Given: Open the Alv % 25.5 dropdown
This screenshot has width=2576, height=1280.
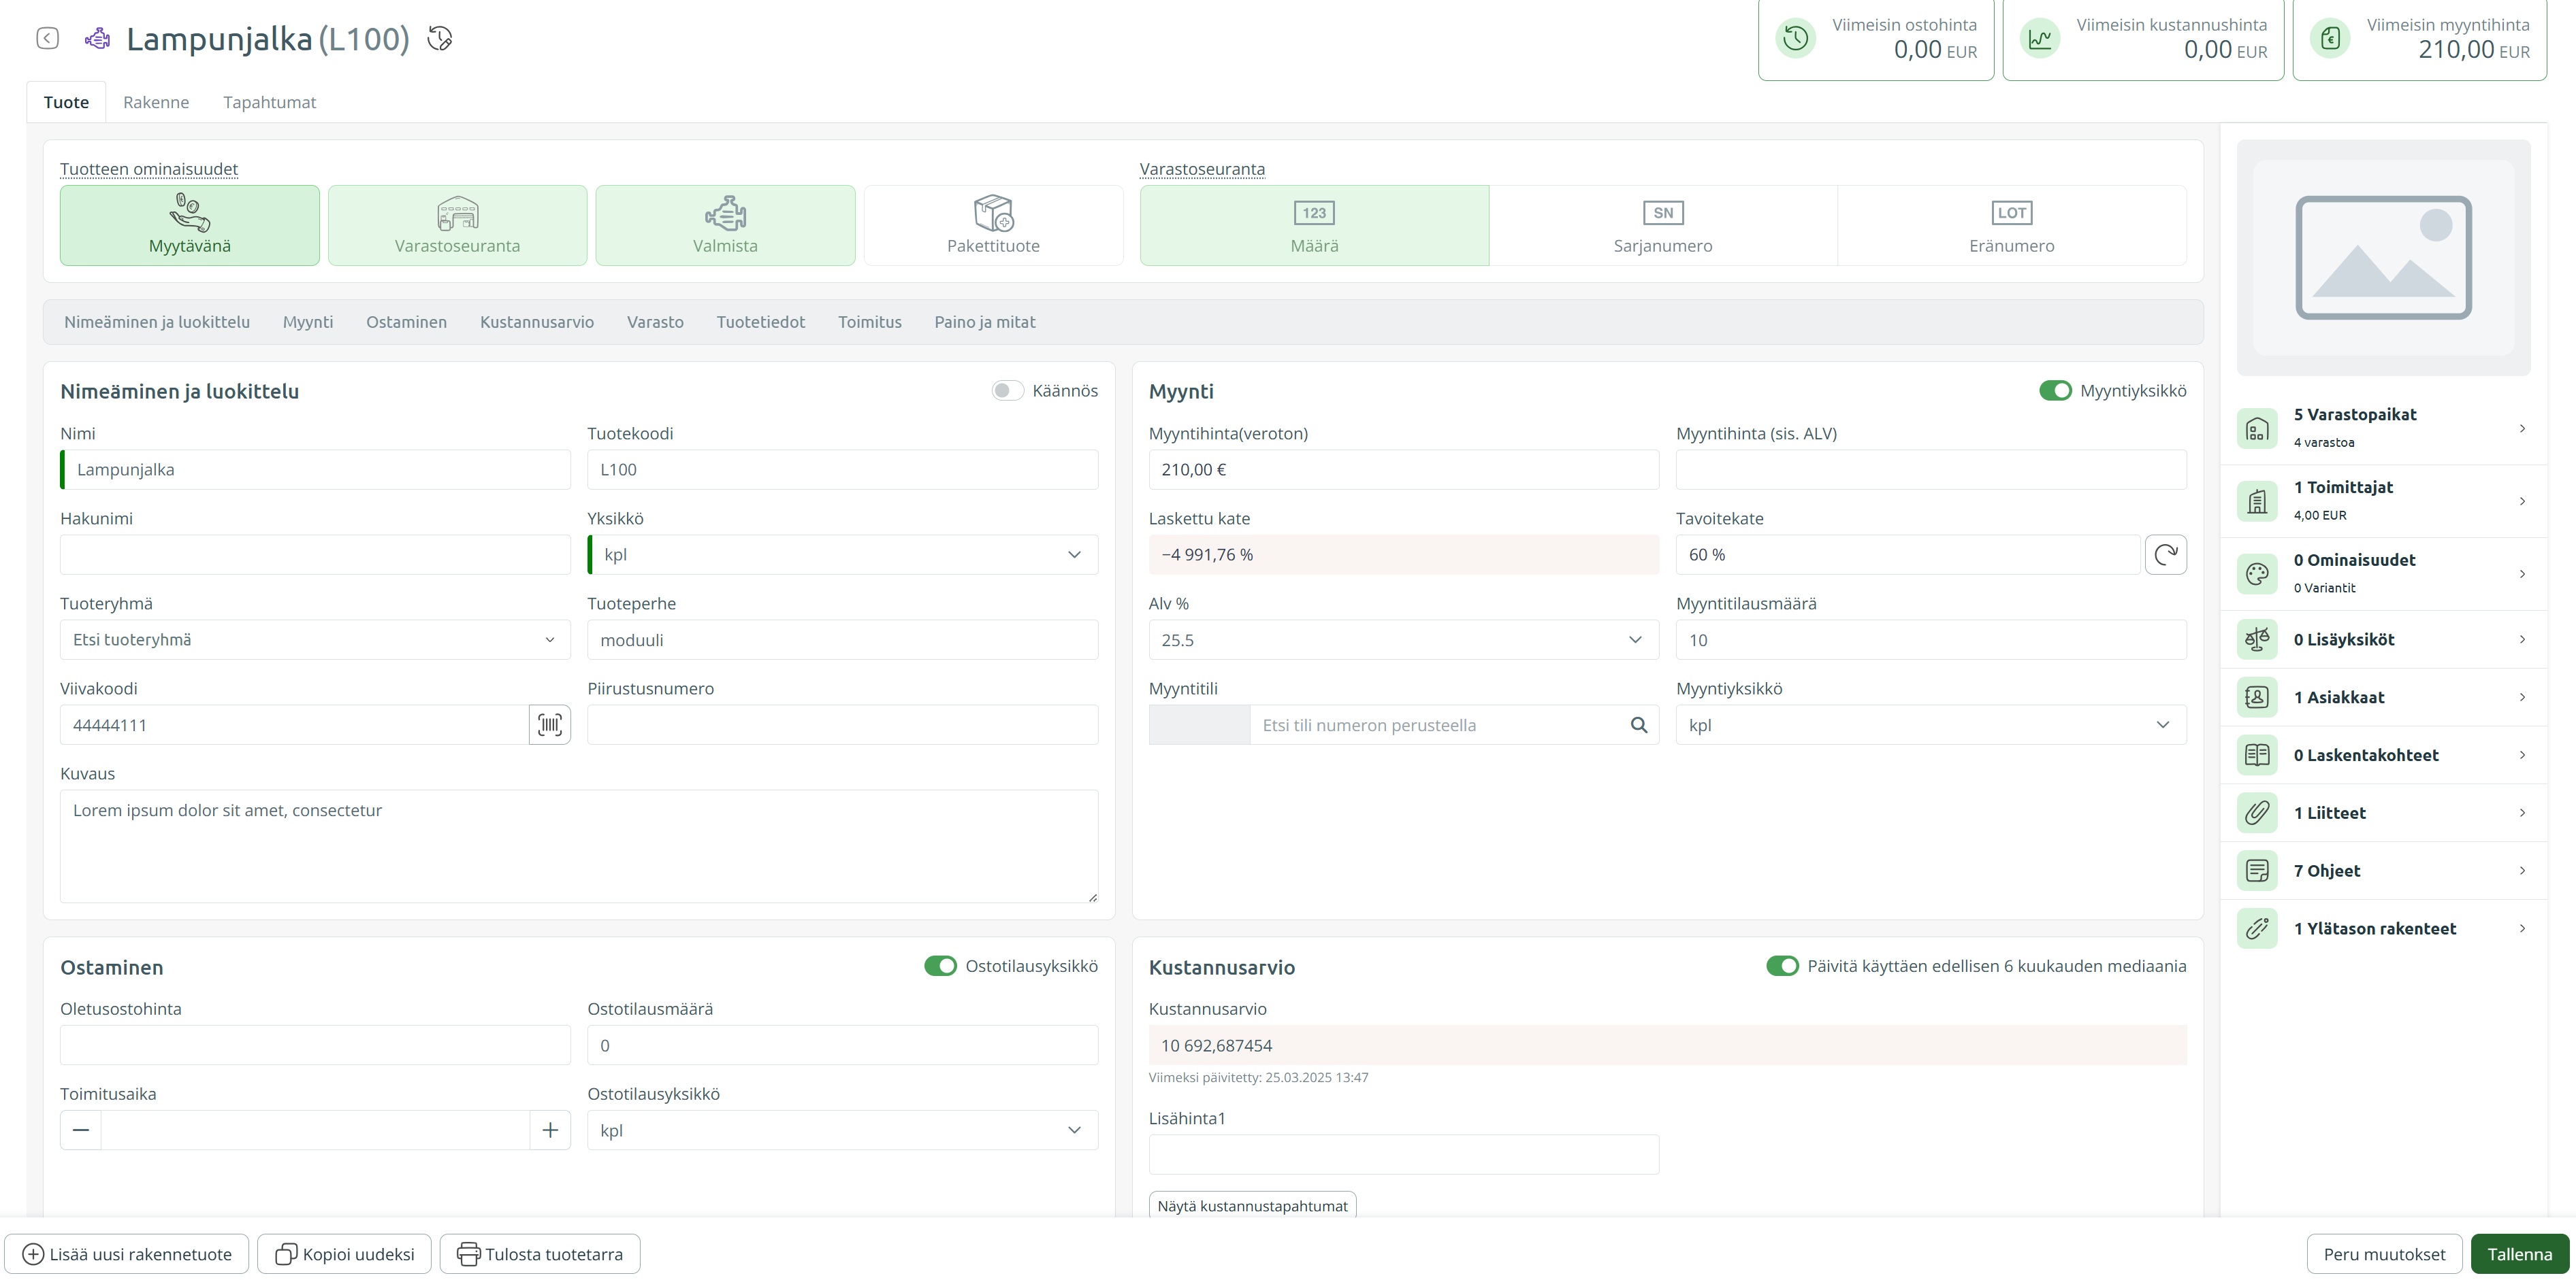Looking at the screenshot, I should (x=1404, y=639).
